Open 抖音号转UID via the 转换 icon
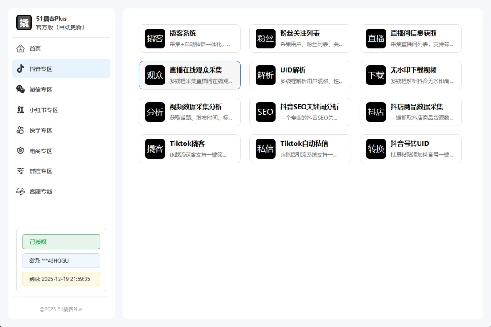The width and height of the screenshot is (491, 327). (x=376, y=149)
